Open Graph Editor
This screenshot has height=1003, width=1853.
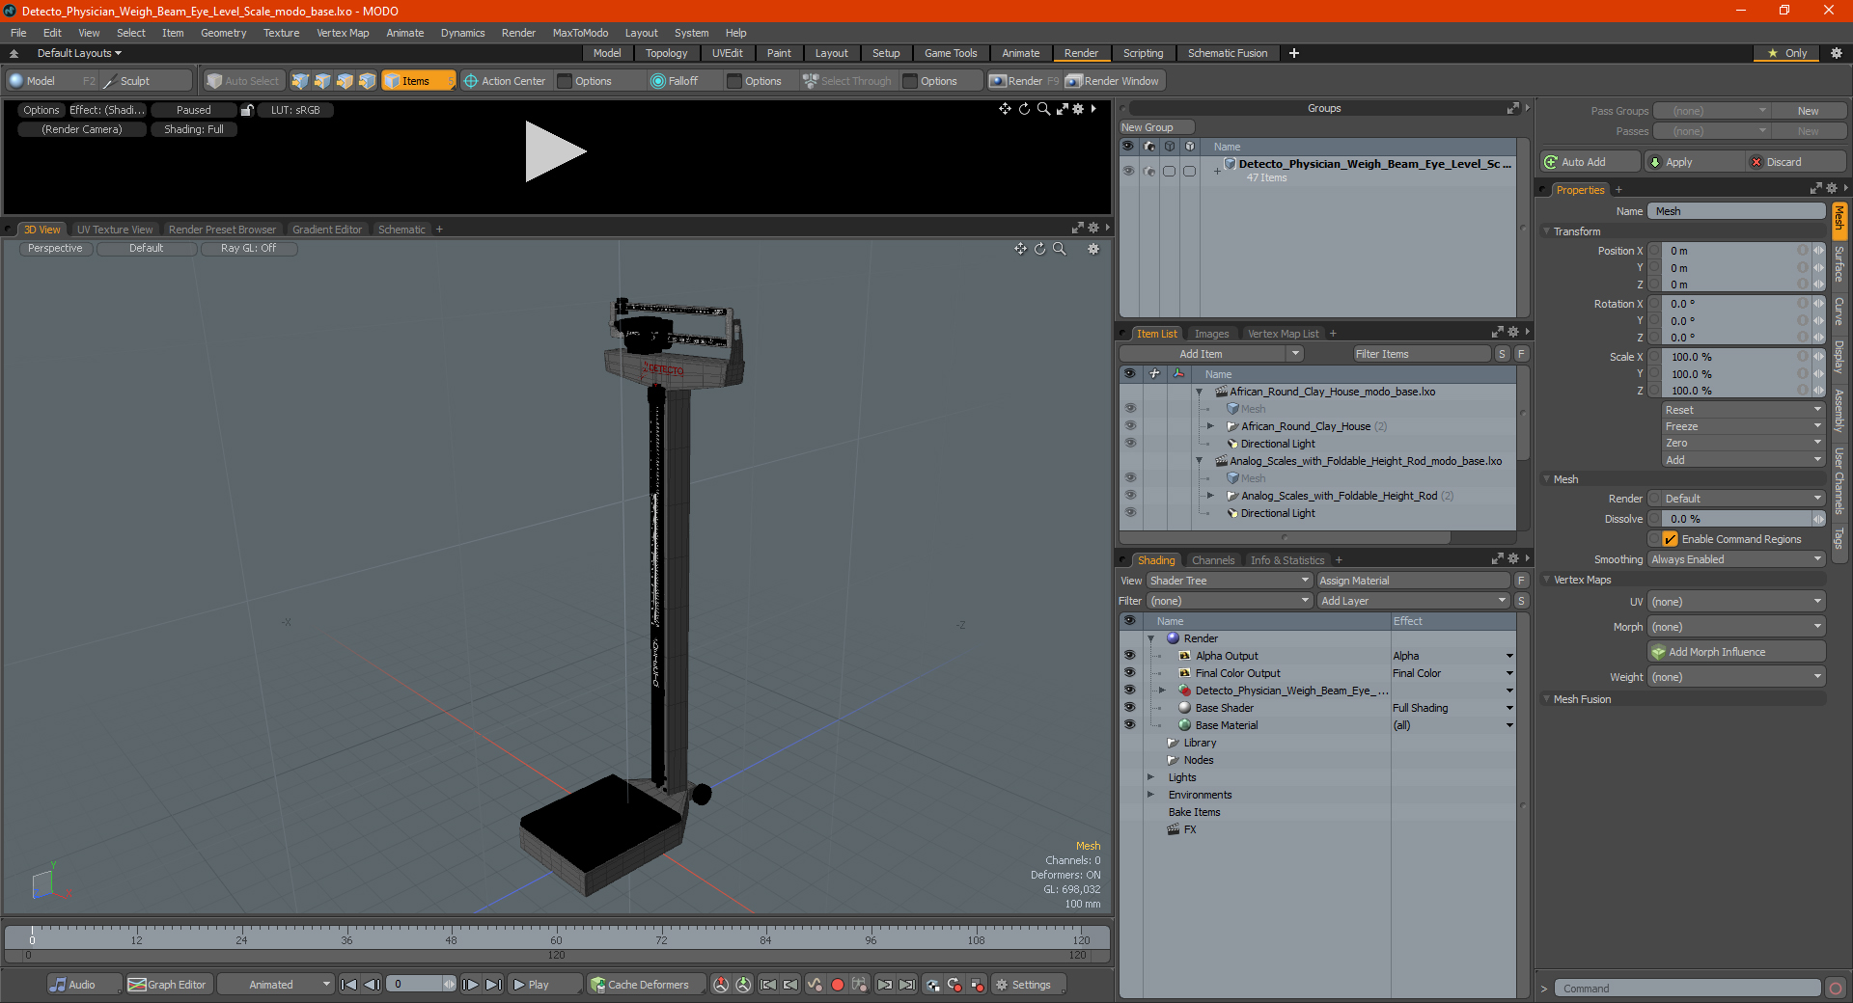168,985
